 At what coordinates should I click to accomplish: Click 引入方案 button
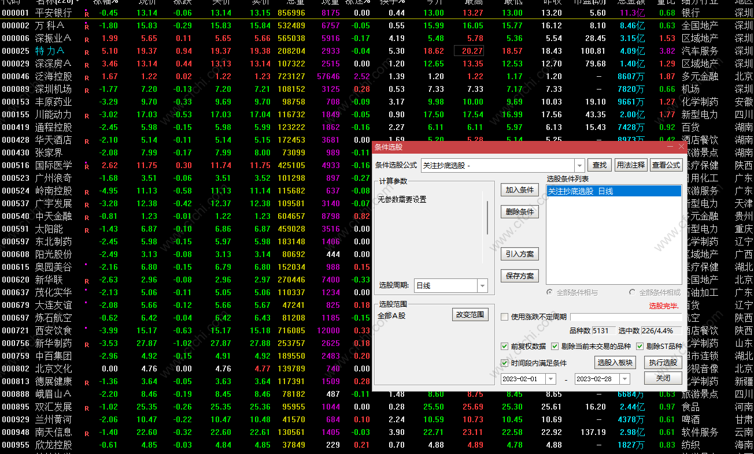click(x=520, y=254)
